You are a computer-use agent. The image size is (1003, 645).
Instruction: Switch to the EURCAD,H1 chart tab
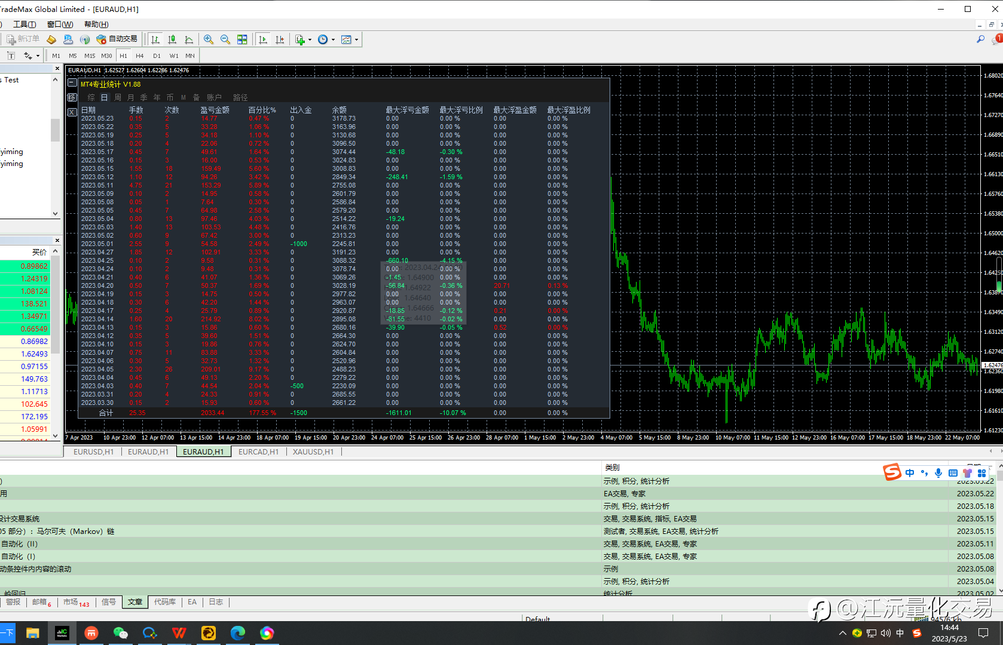point(258,451)
